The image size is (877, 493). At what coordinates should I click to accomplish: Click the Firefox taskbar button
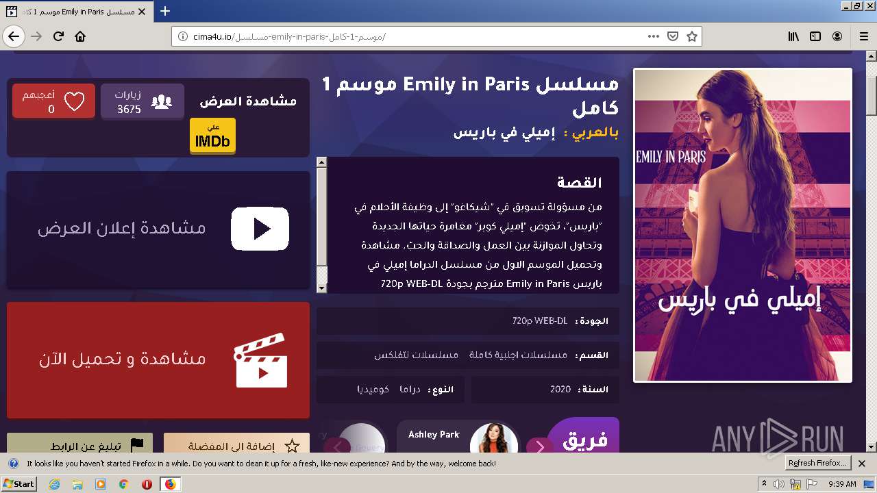point(170,484)
